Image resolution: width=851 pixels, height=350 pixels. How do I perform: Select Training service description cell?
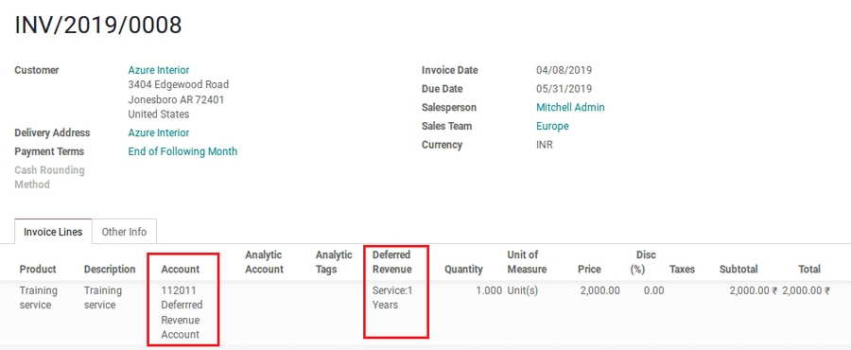click(x=102, y=298)
